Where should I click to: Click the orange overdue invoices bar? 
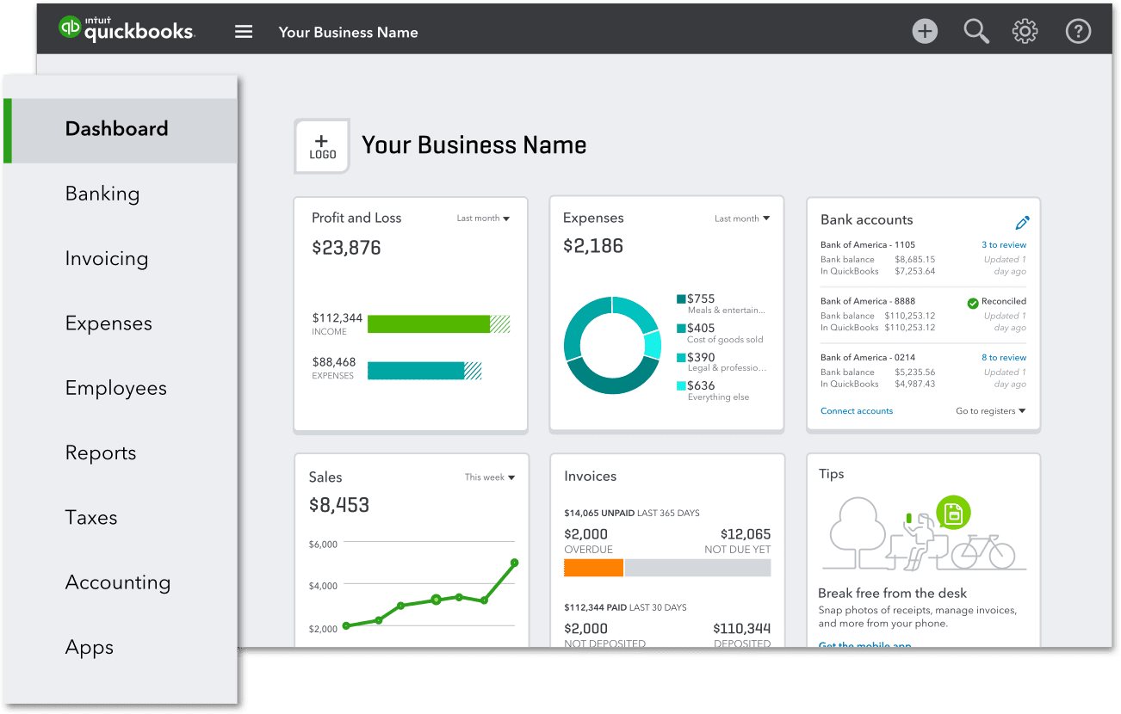point(593,566)
